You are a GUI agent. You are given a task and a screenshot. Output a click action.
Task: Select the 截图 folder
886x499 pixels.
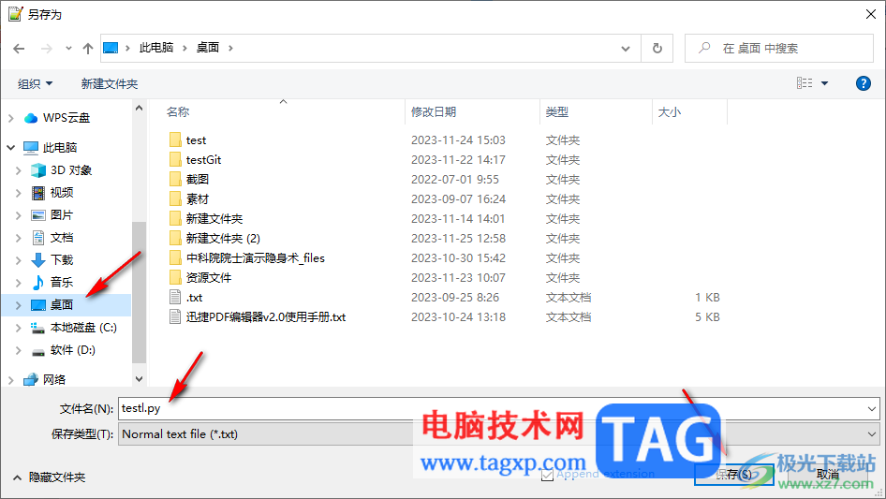coord(198,180)
